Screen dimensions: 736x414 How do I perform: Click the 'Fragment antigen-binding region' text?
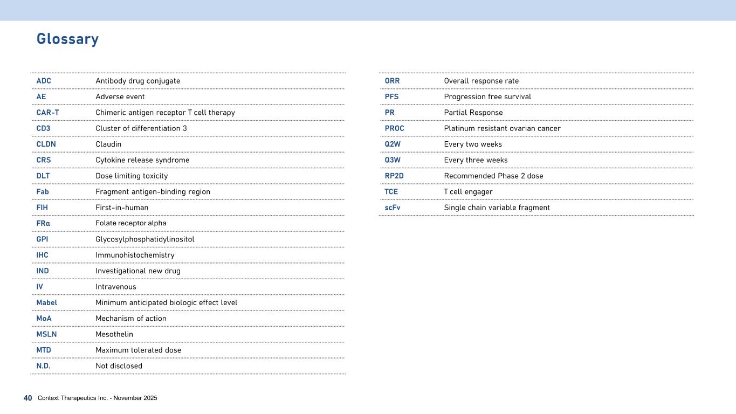tap(153, 192)
